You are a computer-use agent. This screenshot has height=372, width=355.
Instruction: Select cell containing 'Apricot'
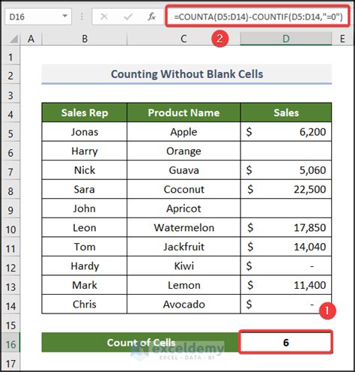[x=183, y=208]
